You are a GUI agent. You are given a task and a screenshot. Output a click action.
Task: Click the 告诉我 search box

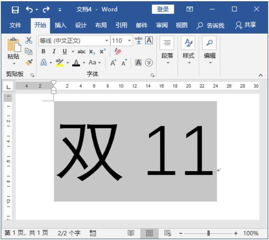coord(210,25)
